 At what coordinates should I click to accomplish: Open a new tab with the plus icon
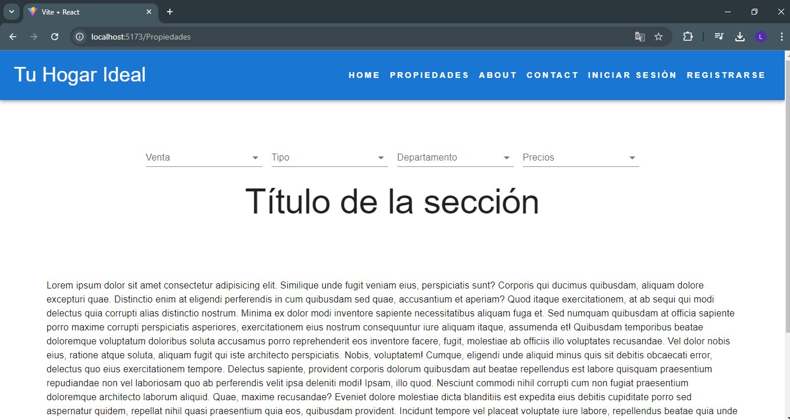pos(170,12)
